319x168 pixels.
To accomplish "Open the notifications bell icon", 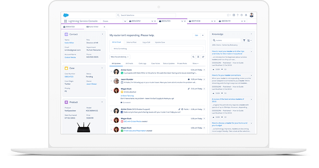I will (x=246, y=15).
